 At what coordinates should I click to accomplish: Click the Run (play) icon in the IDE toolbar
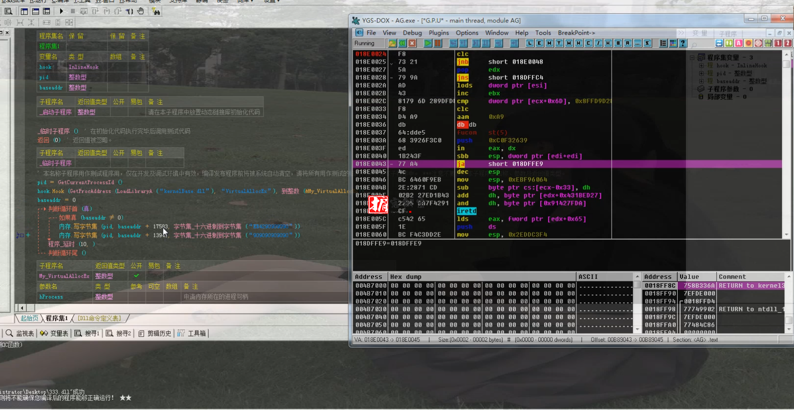coord(61,11)
